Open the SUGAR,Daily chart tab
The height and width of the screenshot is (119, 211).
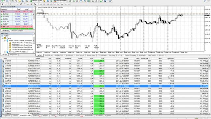coord(91,55)
